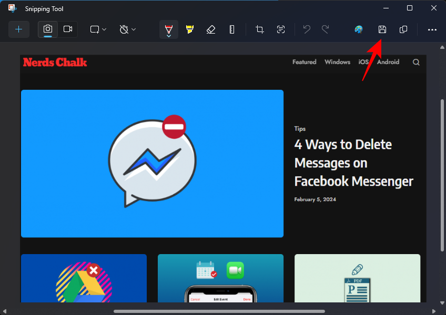Select the red Ballpoint pen tool
The height and width of the screenshot is (315, 446).
pyautogui.click(x=169, y=27)
